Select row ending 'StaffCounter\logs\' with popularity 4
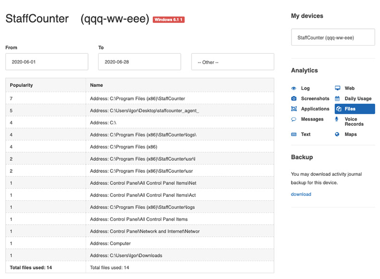 coord(140,135)
